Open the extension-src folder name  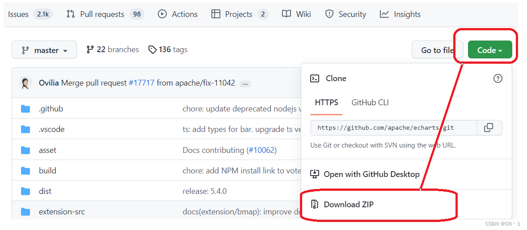pyautogui.click(x=62, y=212)
